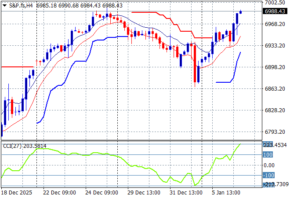The height and width of the screenshot is (198, 290).
Task: Select the current price tag 6988.43
Action: click(276, 11)
